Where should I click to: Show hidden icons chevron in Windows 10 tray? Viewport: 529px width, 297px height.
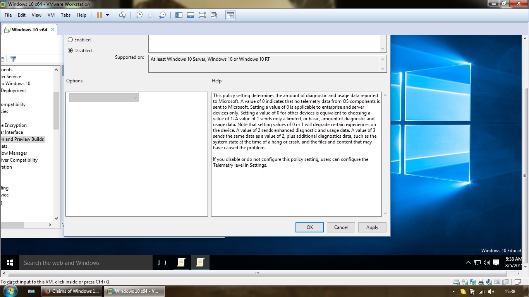point(469,263)
